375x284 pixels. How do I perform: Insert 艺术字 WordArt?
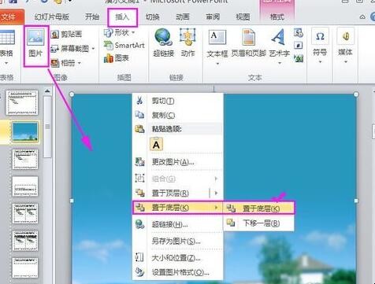(x=279, y=43)
